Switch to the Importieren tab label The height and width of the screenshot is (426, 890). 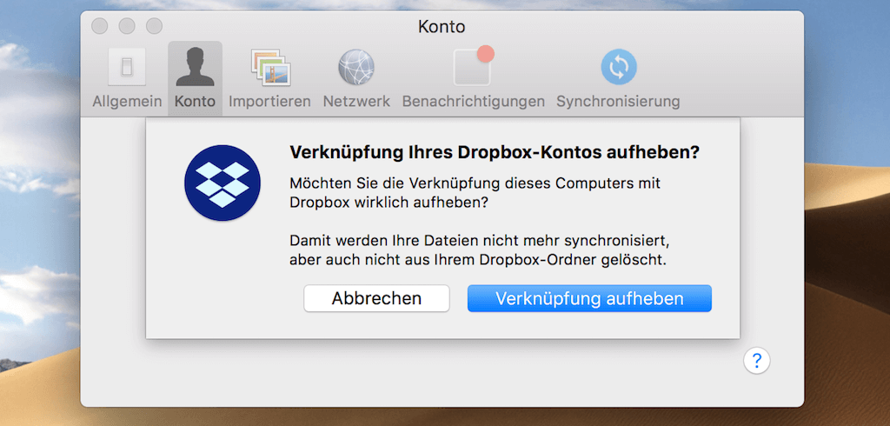tap(269, 102)
